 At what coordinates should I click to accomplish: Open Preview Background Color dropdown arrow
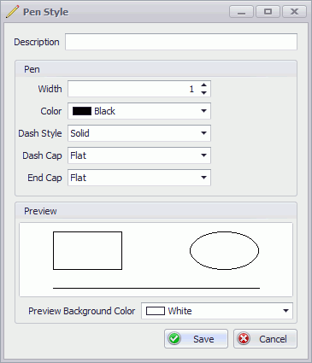(x=286, y=311)
